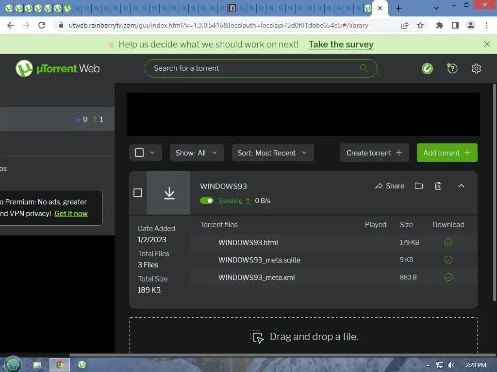The height and width of the screenshot is (372, 497).
Task: Open tab search chevron
Action: pos(436,8)
